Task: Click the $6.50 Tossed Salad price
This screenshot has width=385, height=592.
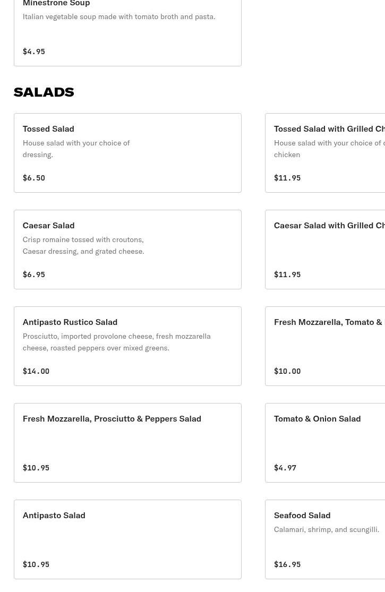Action: coord(34,178)
